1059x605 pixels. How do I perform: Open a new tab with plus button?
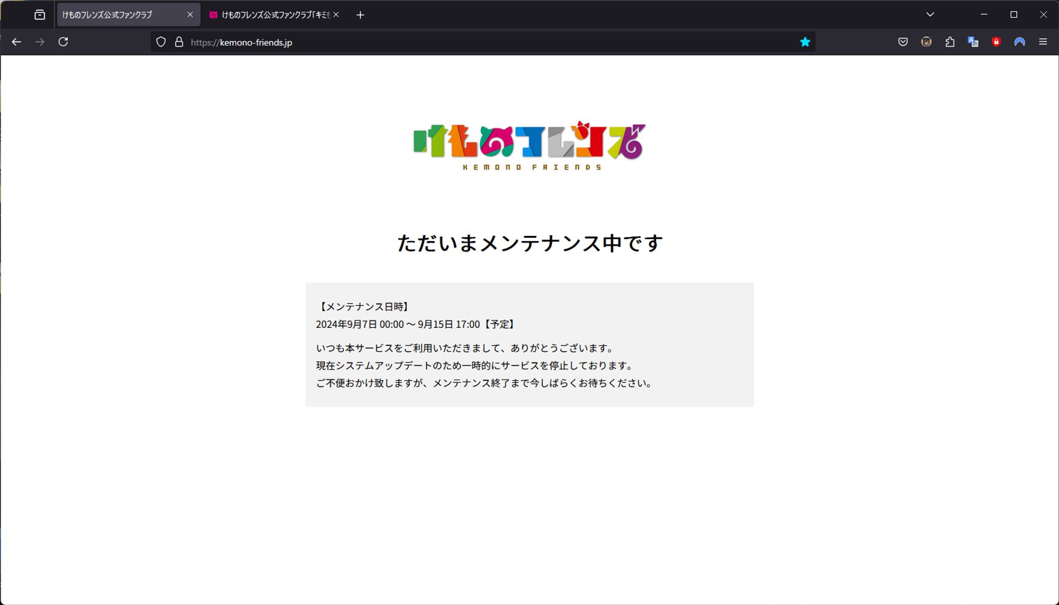click(360, 15)
